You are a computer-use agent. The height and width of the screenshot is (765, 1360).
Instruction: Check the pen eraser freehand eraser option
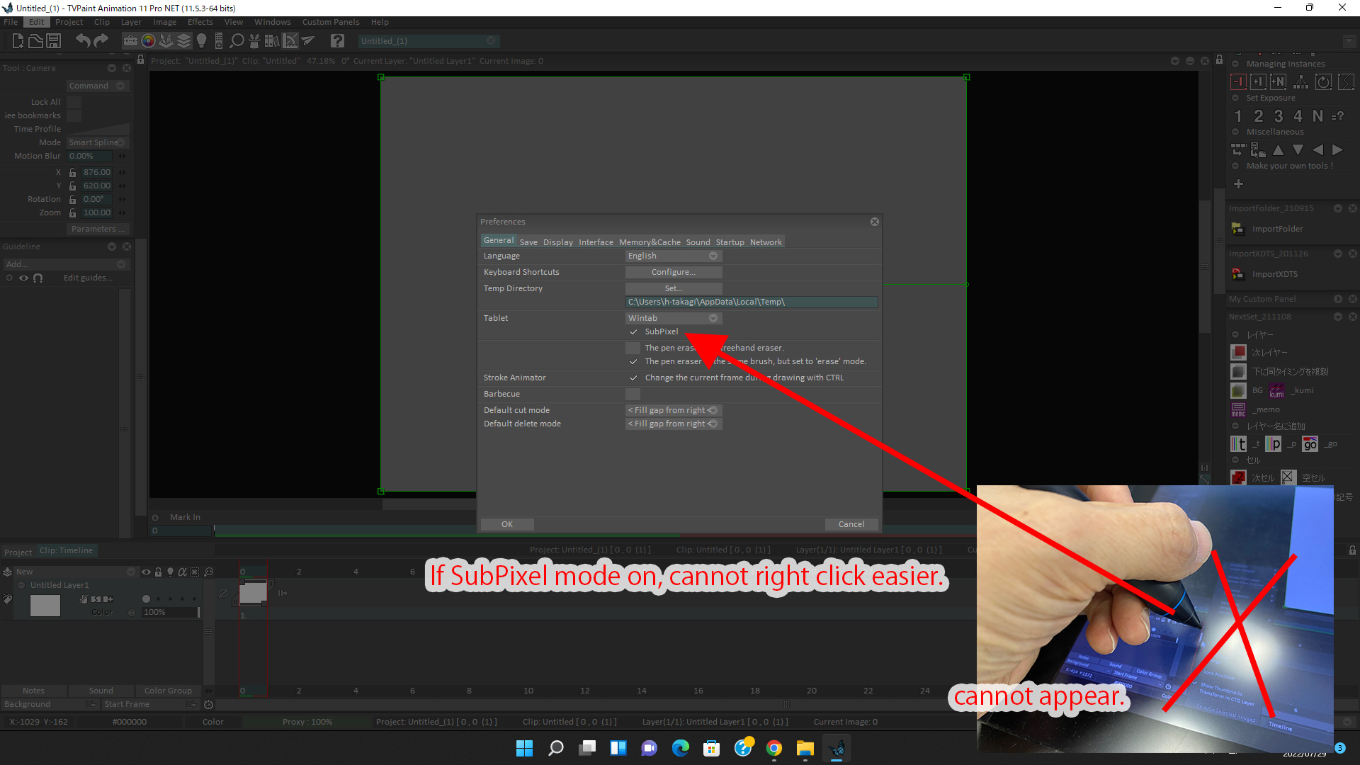[x=633, y=348]
